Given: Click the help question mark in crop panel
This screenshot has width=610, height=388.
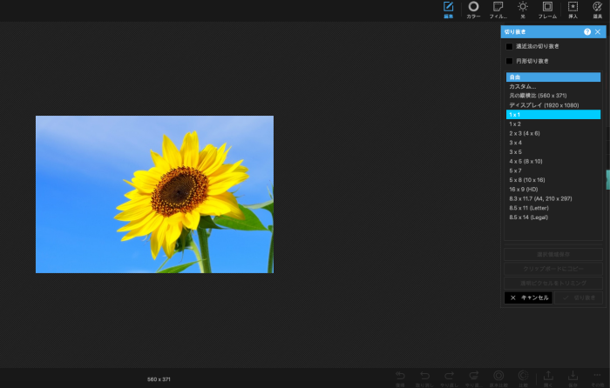Looking at the screenshot, I should pyautogui.click(x=587, y=31).
